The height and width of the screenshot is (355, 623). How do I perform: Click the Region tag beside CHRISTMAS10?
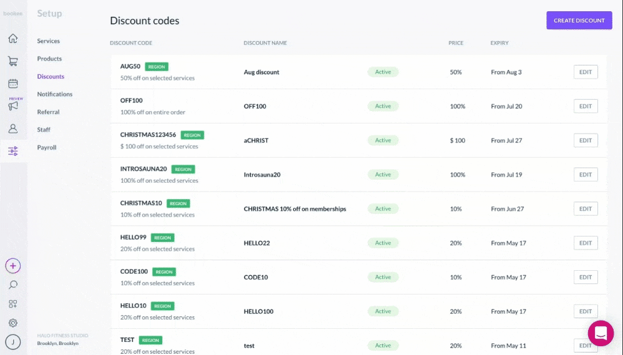[x=178, y=203]
